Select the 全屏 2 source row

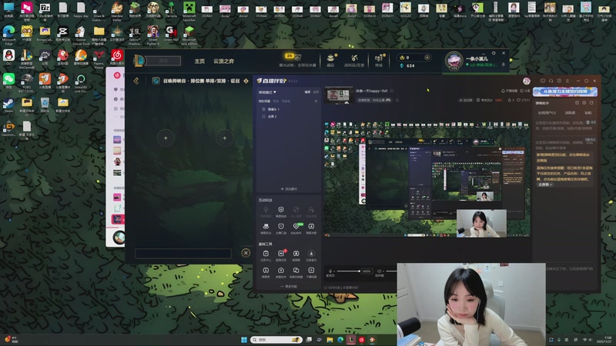point(289,117)
